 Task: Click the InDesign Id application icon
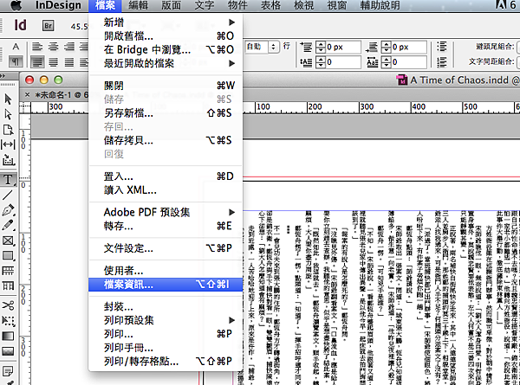coord(21,25)
